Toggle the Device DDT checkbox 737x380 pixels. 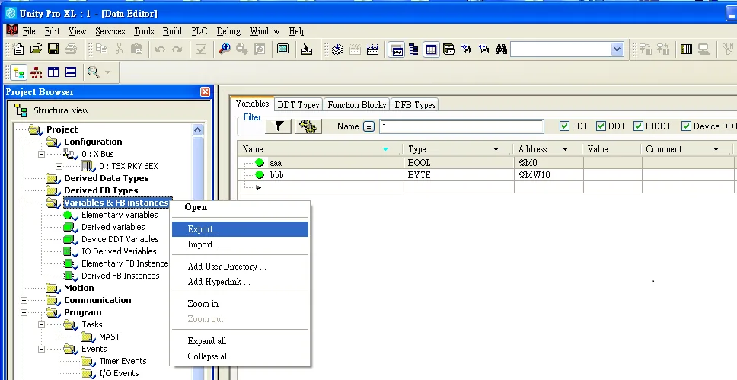686,126
